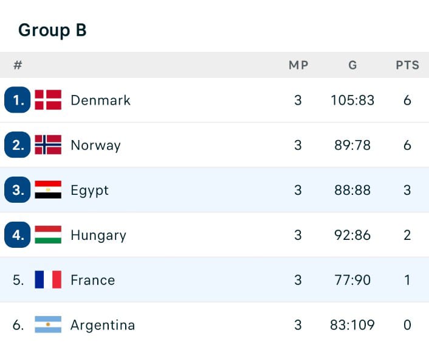Open the Denmark team link
This screenshot has width=429, height=344.
coord(100,100)
